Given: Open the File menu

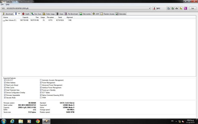Looking at the screenshot, I should pyautogui.click(x=2, y=4).
